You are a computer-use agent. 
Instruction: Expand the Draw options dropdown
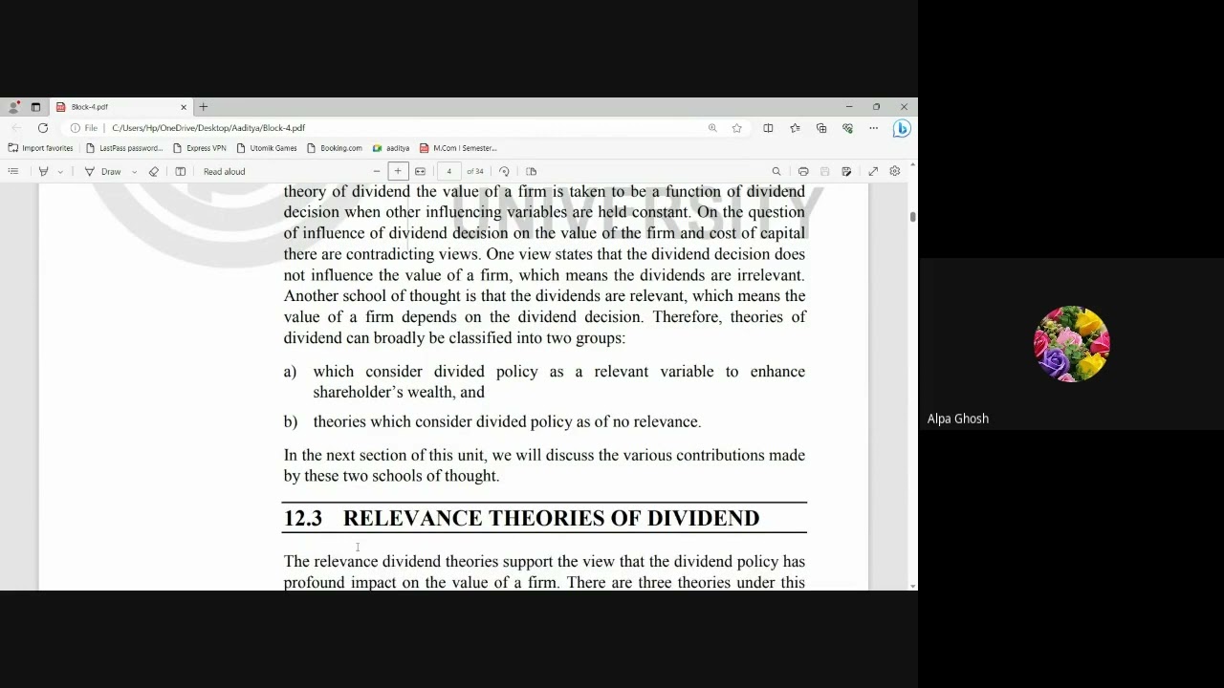coord(134,172)
